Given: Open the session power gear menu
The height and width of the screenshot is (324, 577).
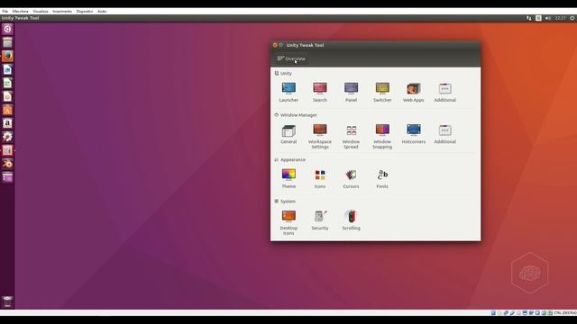Looking at the screenshot, I should [x=572, y=18].
